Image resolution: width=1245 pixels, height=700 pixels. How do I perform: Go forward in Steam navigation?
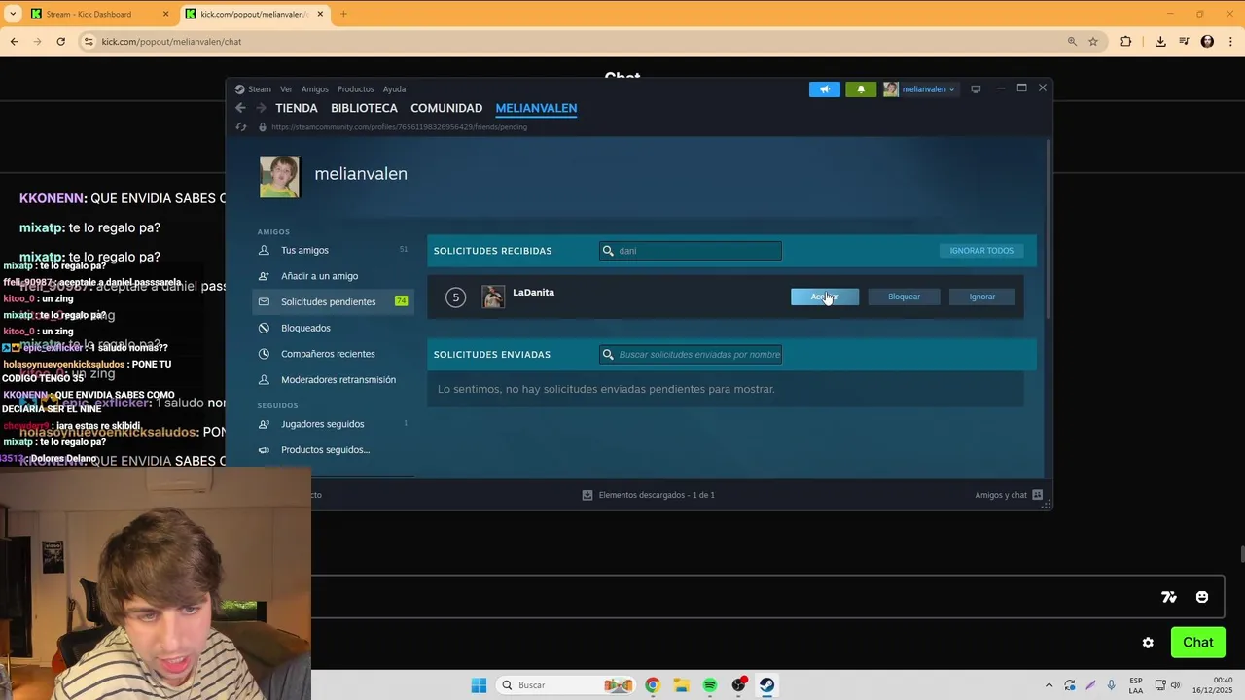pos(261,108)
